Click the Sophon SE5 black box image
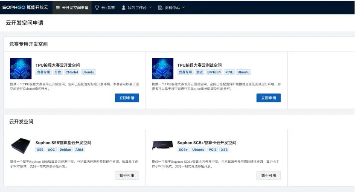The width and height of the screenshot is (355, 192). point(20,146)
